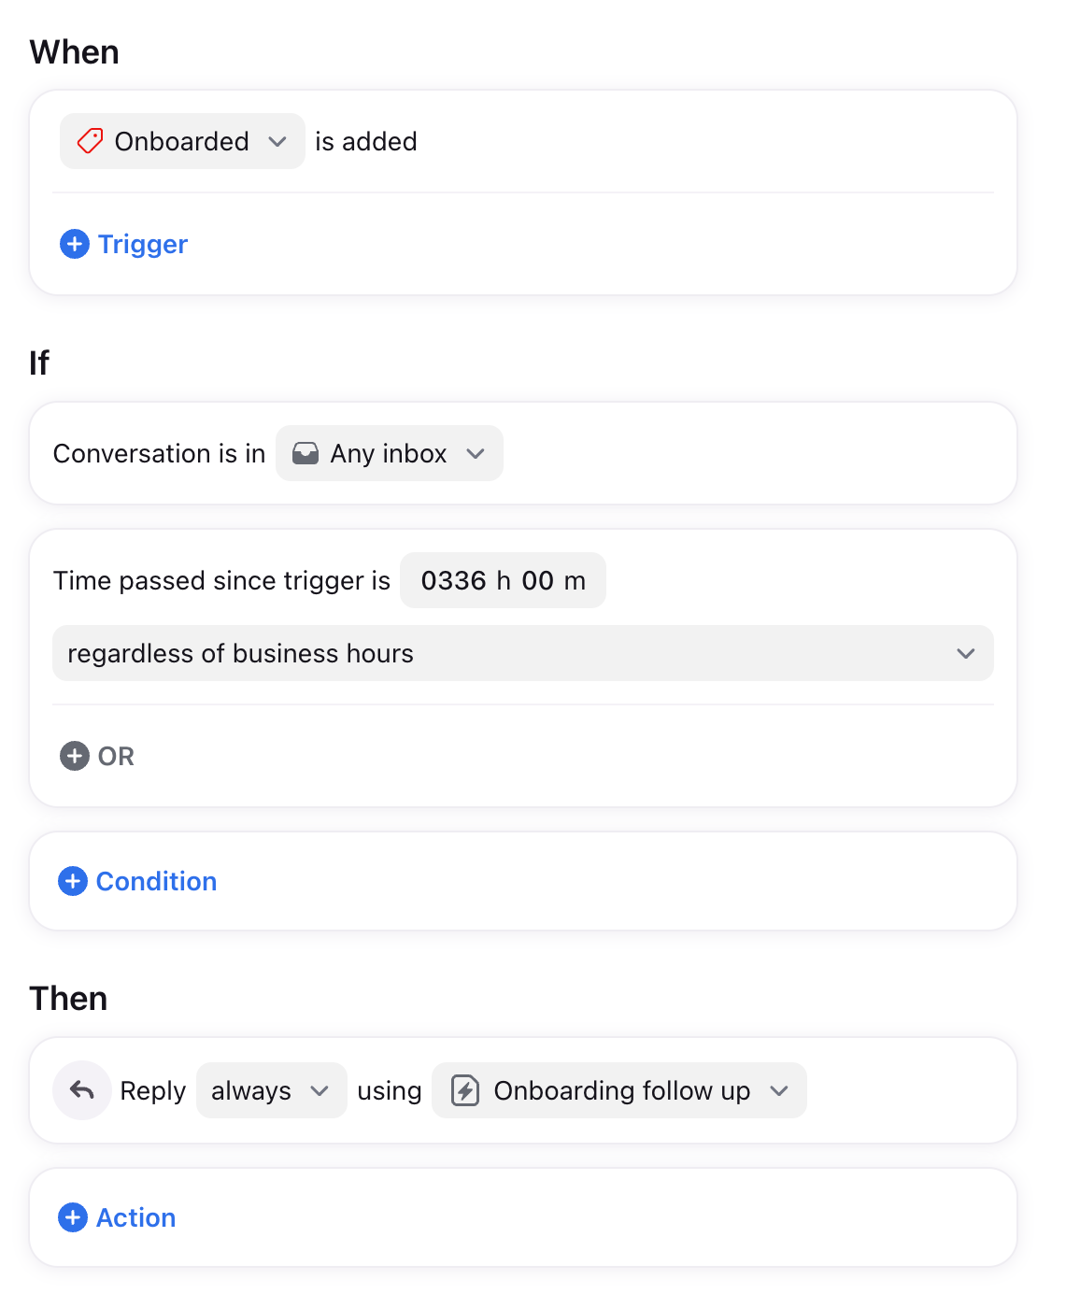Add a new Action
1080x1308 pixels.
[117, 1217]
